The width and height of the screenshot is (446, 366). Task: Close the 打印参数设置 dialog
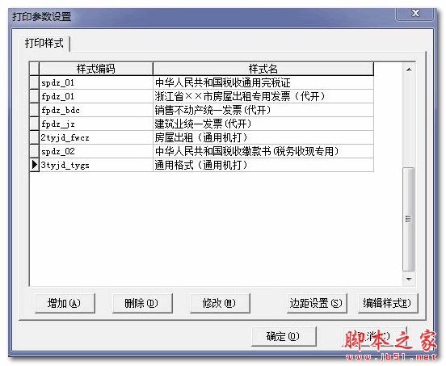point(415,13)
